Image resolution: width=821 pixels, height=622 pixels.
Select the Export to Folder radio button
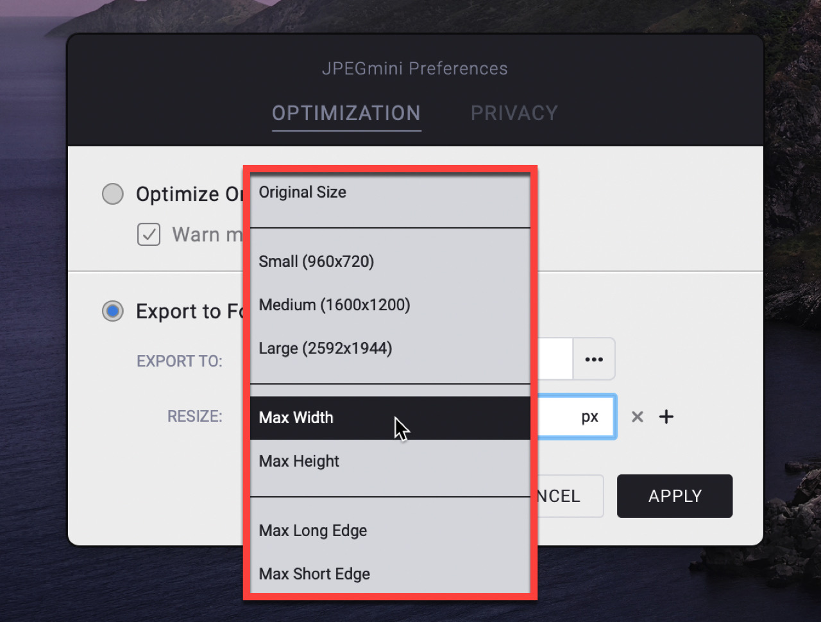click(113, 311)
